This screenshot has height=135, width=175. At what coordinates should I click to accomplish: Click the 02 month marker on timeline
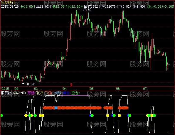click(x=16, y=89)
